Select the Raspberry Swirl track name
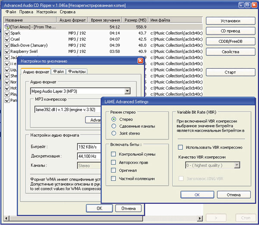Image resolution: width=259 pixels, height=225 pixels. 24,51
